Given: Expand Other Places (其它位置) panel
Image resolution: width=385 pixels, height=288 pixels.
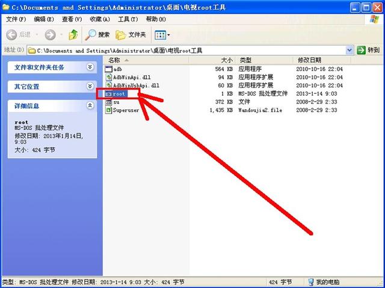Looking at the screenshot, I should [90, 86].
